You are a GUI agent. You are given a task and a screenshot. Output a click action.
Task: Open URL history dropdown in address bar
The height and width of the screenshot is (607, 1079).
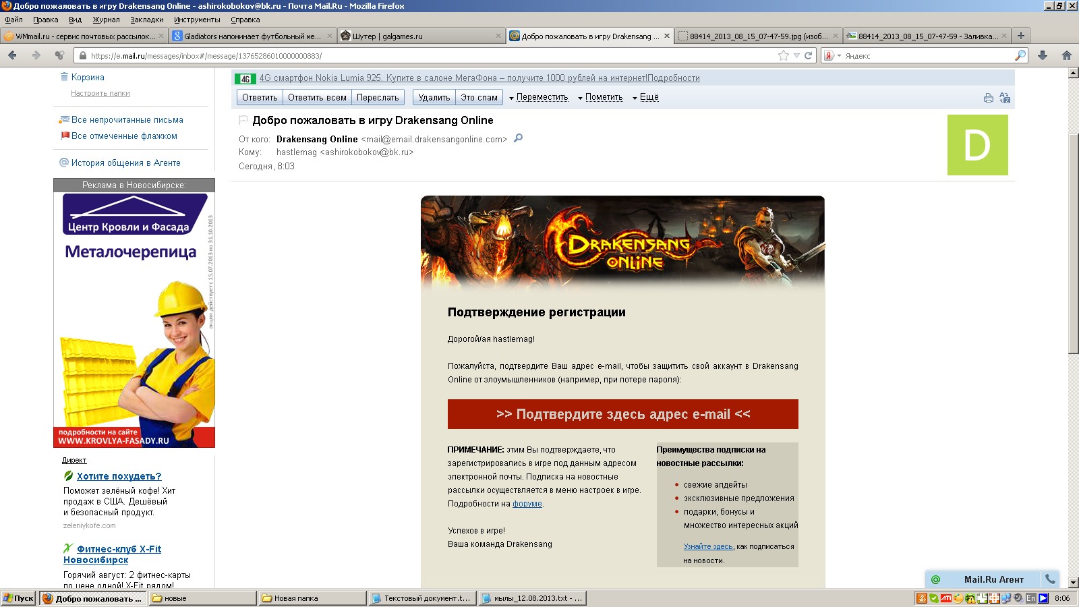796,56
